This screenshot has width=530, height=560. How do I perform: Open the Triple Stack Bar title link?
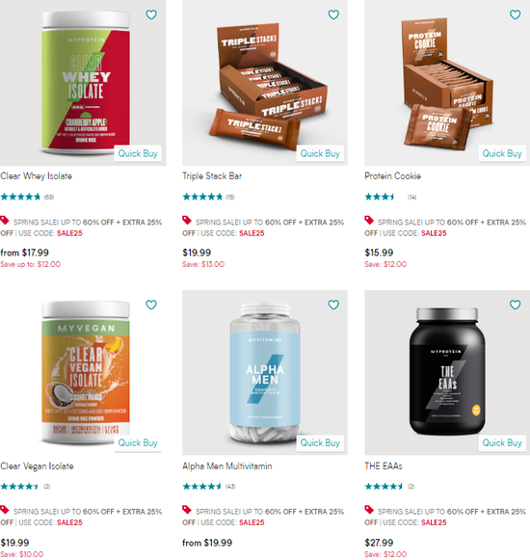pos(212,176)
